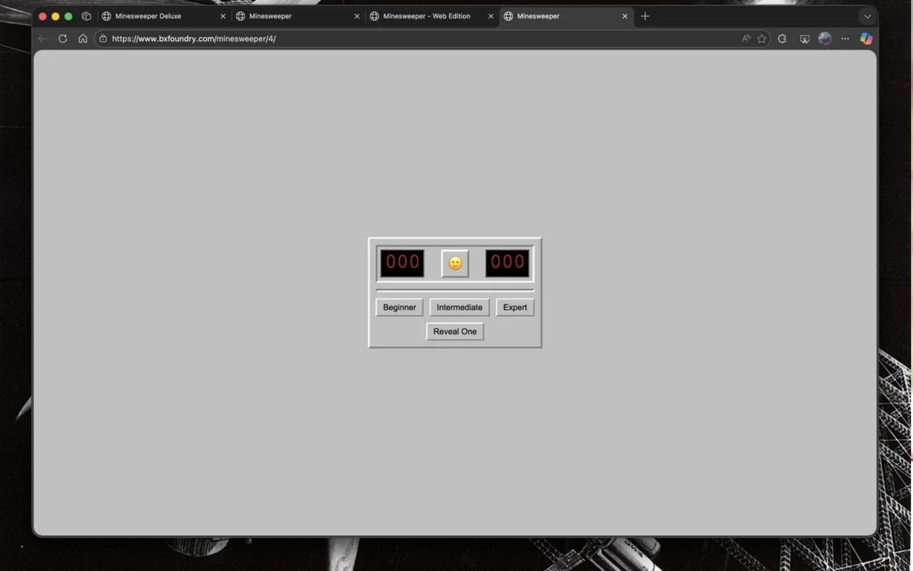Choose Intermediate difficulty
Viewport: 913px width, 571px height.
click(459, 307)
